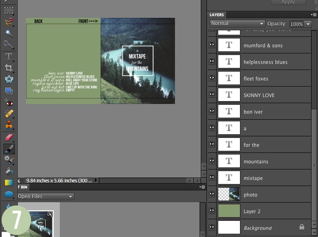Click the canvas vertical scroll up arrow
The width and height of the screenshot is (318, 237).
(x=204, y=167)
